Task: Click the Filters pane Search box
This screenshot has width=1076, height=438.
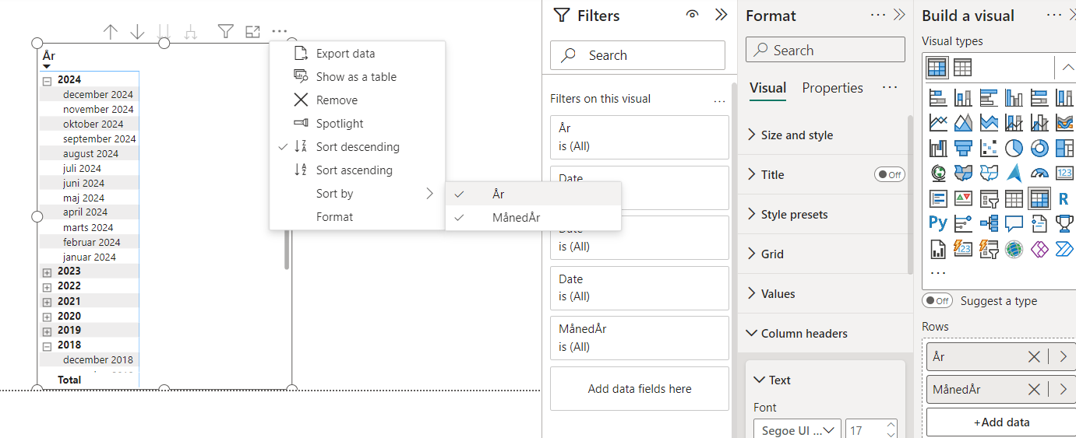Action: pos(637,55)
